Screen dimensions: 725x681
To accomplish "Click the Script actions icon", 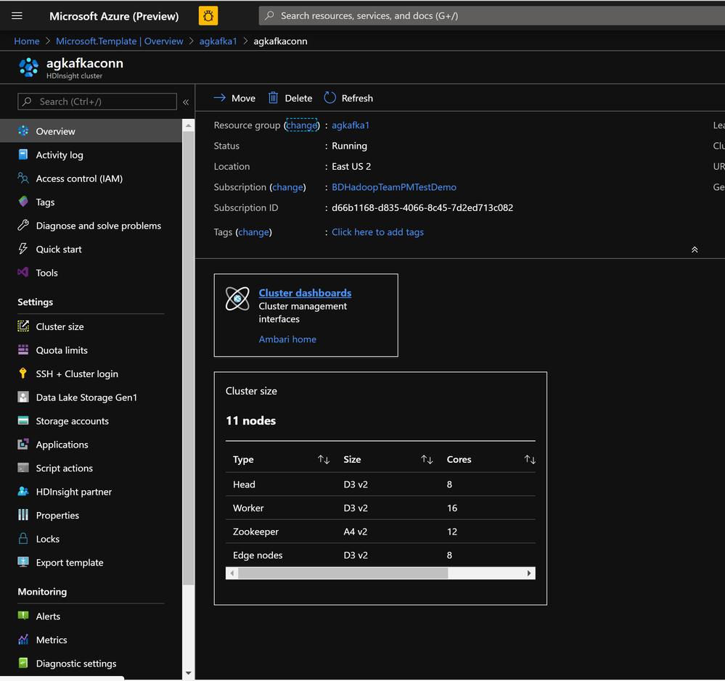I will tap(23, 468).
